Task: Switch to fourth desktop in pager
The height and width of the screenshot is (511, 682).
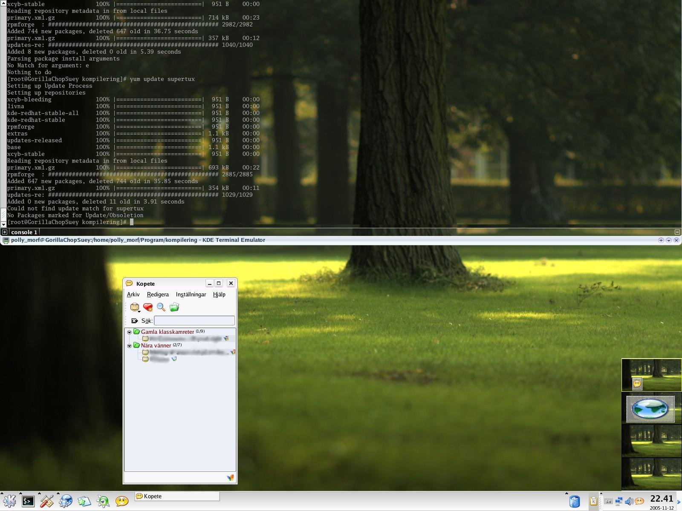Action: coord(651,474)
